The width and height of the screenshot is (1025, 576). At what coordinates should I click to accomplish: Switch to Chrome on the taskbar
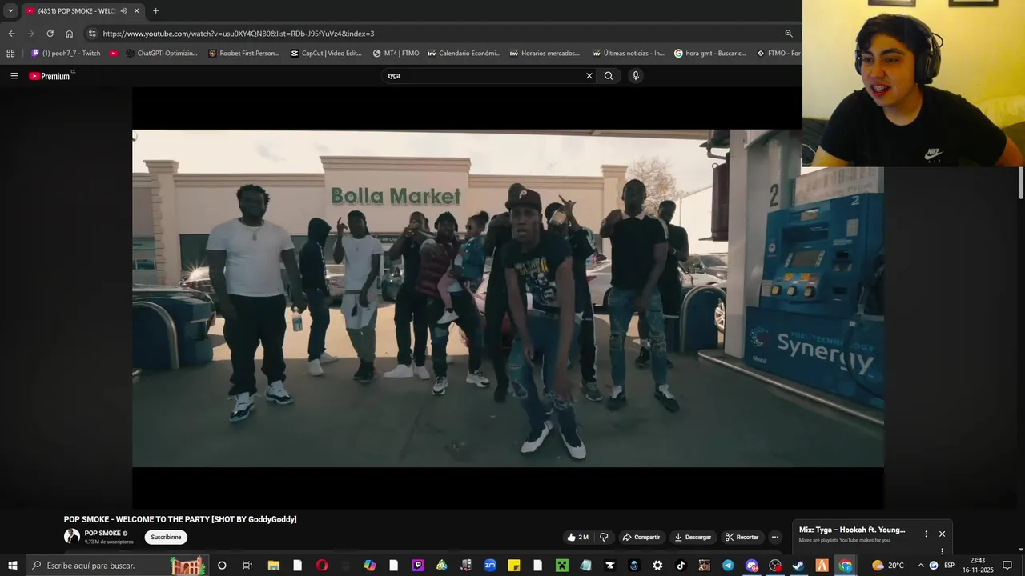click(846, 566)
